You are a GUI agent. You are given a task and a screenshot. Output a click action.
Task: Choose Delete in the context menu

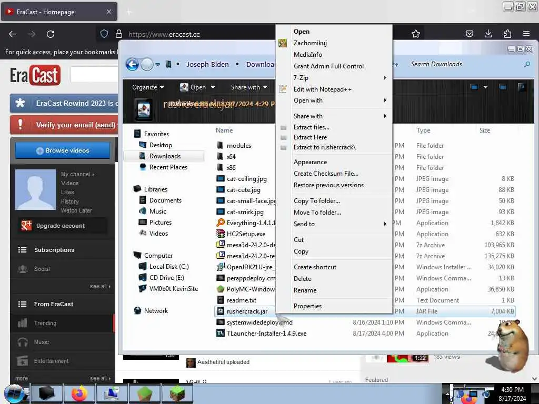click(302, 279)
